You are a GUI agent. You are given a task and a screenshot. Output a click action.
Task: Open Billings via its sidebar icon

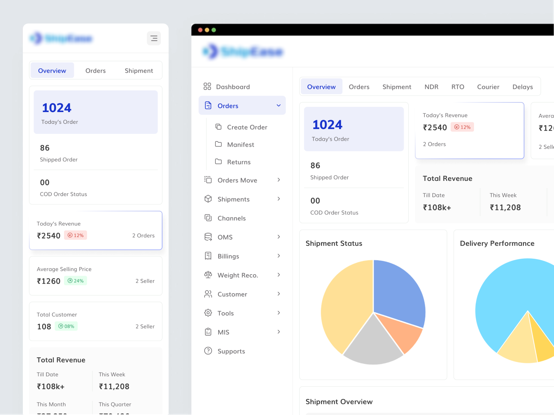coord(208,256)
